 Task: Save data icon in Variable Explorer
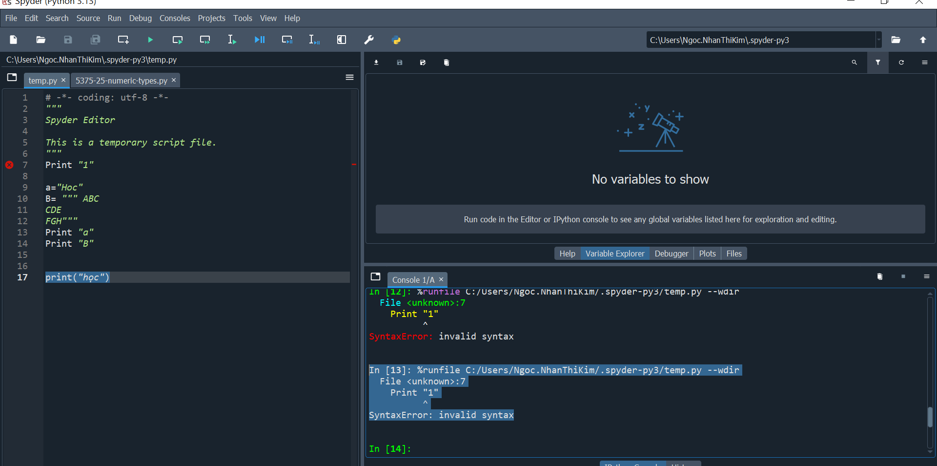(400, 63)
